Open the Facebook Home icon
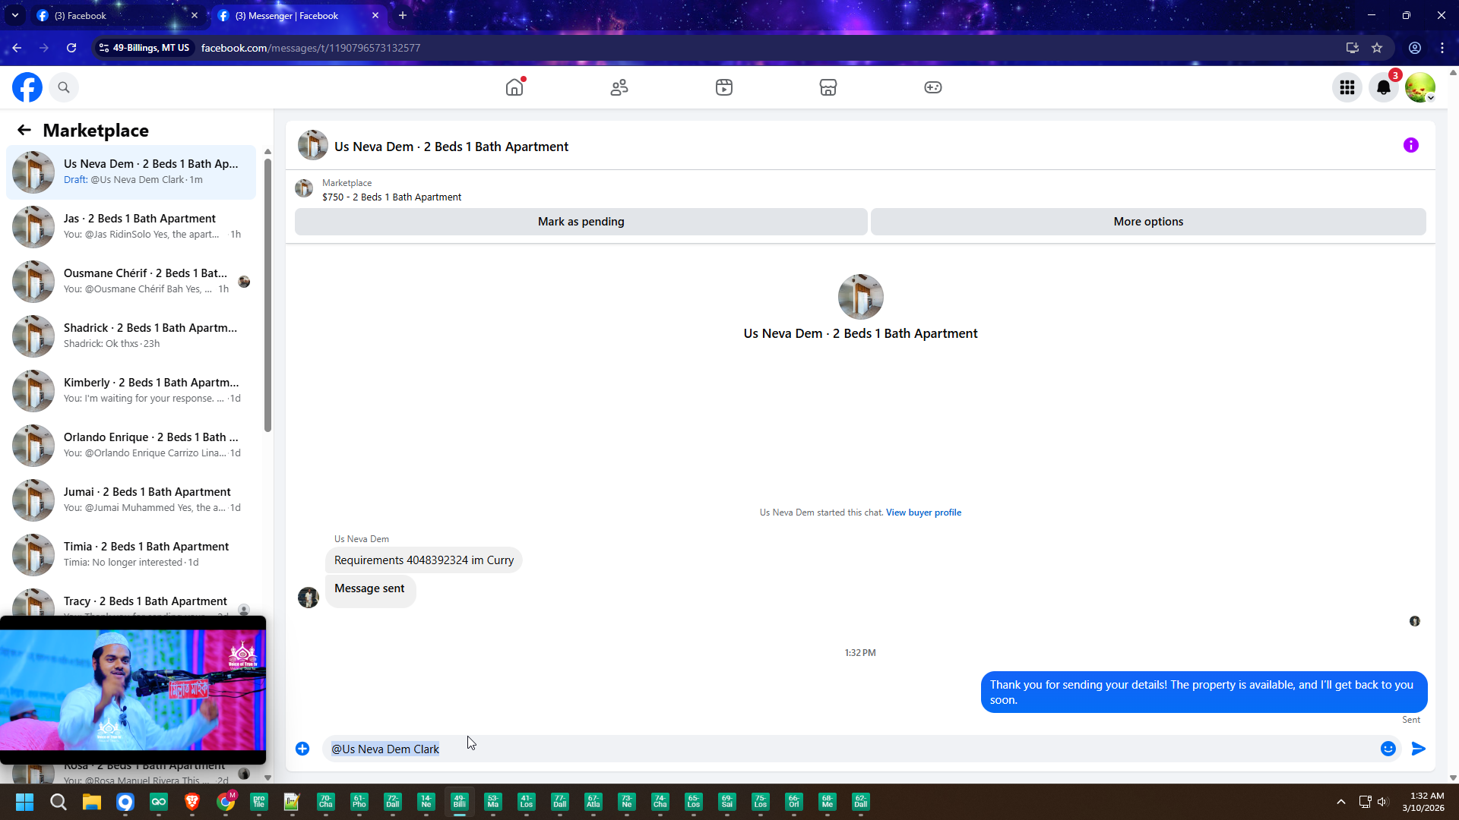Viewport: 1459px width, 820px height. (514, 87)
